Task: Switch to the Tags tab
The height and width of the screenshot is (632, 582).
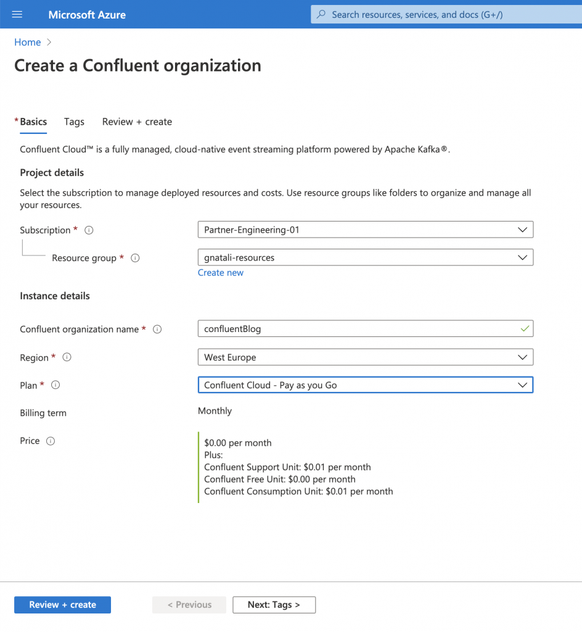Action: click(74, 122)
